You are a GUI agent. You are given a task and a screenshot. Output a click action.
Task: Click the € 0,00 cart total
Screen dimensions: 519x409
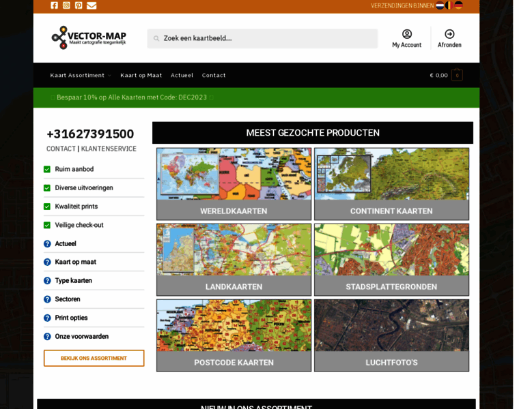coord(438,76)
